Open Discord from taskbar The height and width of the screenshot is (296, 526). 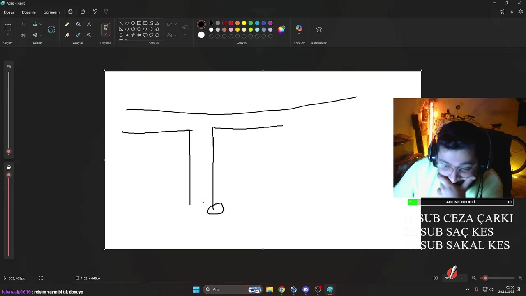306,289
